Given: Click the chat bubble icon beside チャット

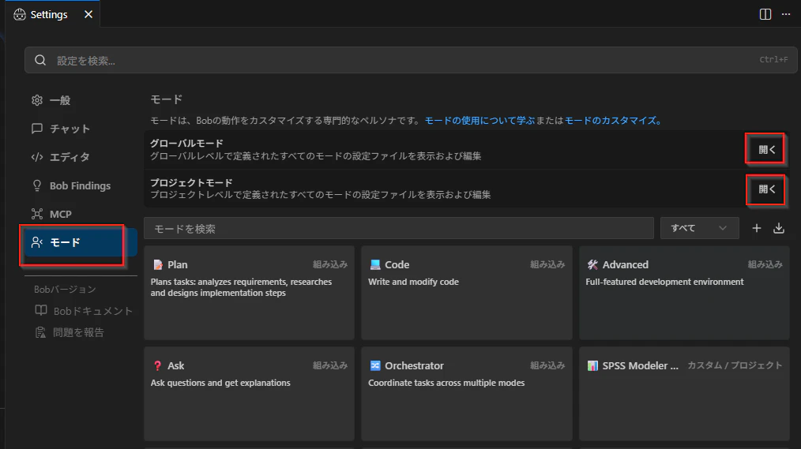Looking at the screenshot, I should 37,129.
